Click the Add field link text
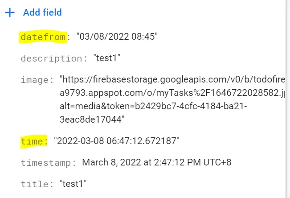 click(42, 12)
